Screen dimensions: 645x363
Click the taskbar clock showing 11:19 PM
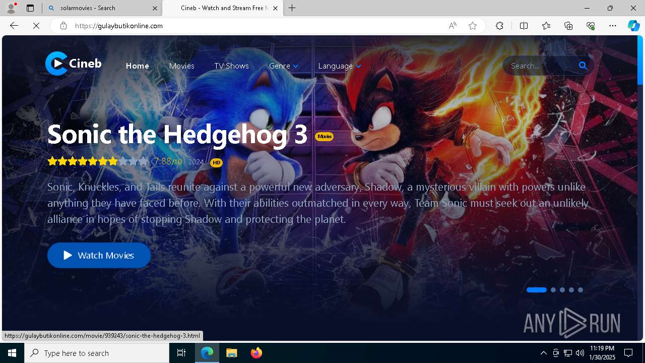tap(602, 353)
